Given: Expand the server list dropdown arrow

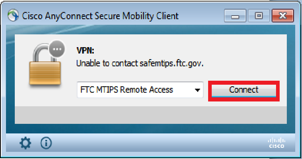Looking at the screenshot, I should pos(197,90).
